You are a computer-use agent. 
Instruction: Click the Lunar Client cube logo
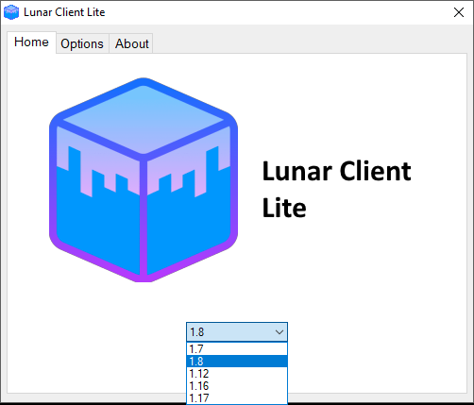pos(144,179)
